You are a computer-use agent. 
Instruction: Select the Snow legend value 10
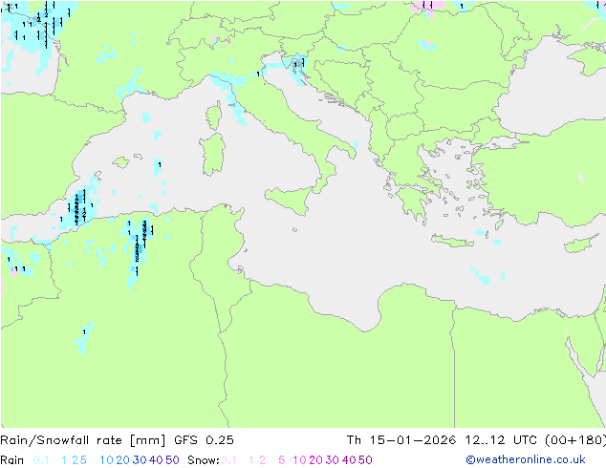point(299,460)
